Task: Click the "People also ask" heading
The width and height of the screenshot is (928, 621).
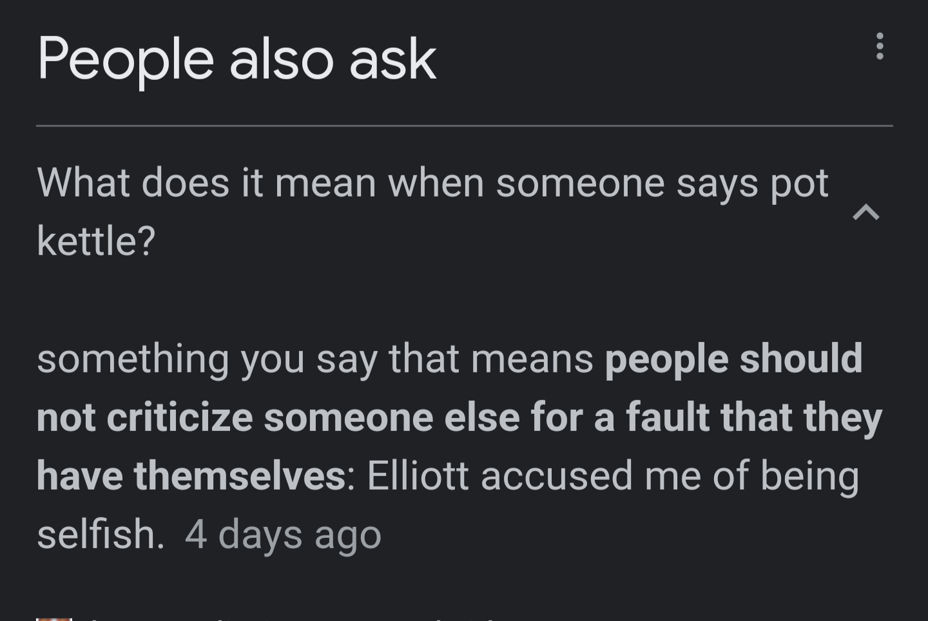Action: (237, 59)
